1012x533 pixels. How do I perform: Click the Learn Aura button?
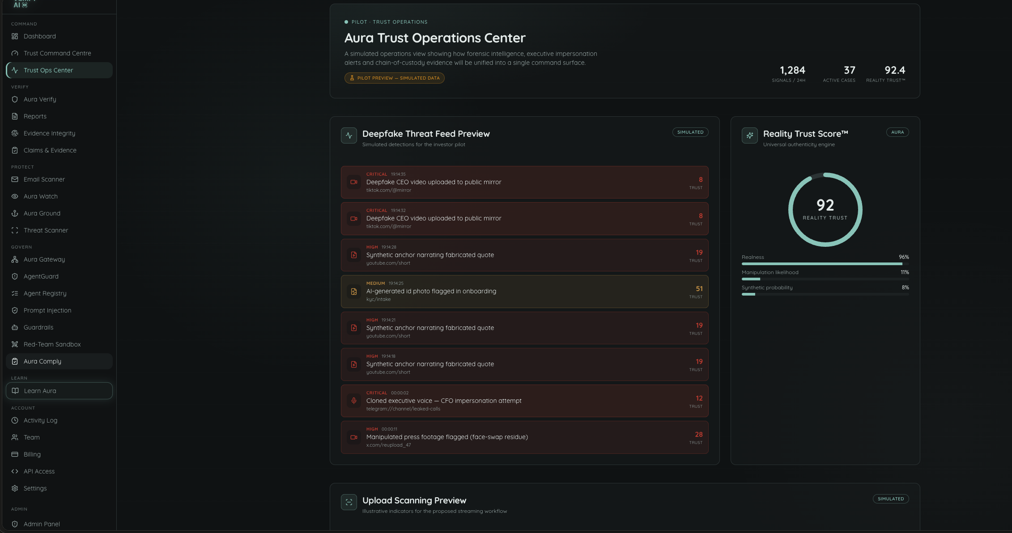[59, 391]
